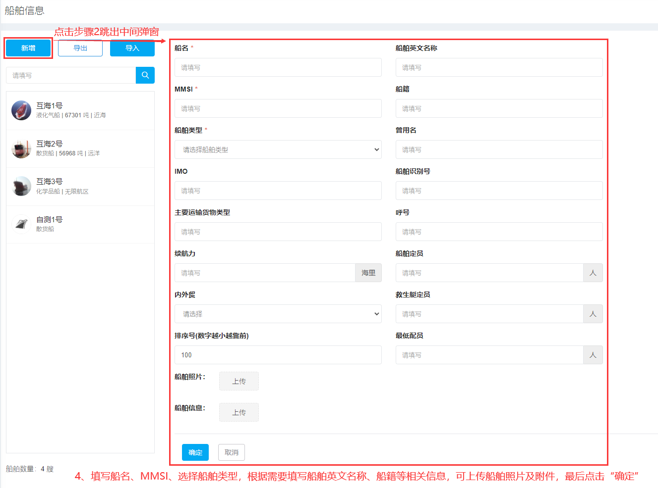Open 互海1号 ship avatar thumbnail
The image size is (658, 488).
(x=21, y=110)
